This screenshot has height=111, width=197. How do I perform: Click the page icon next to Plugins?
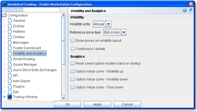[x=10, y=86]
